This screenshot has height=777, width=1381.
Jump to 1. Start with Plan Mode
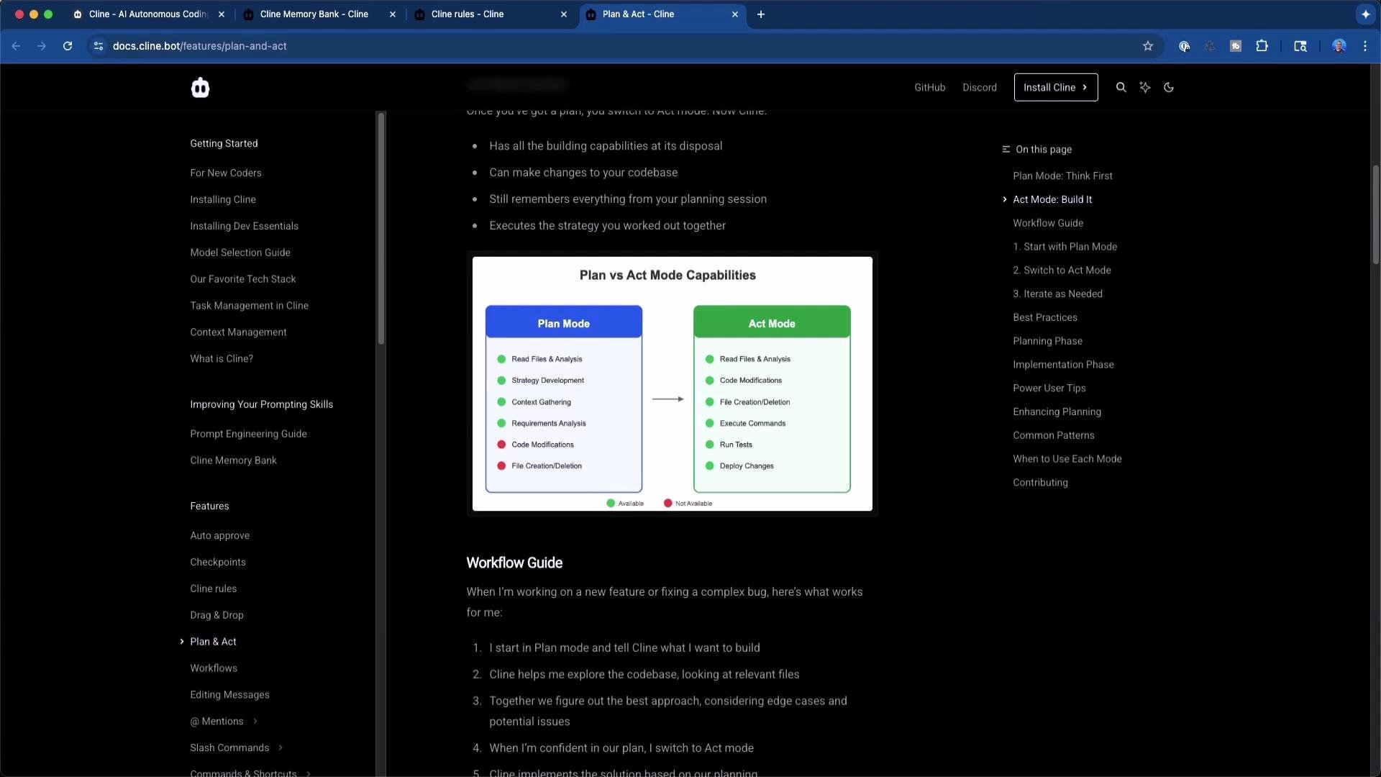[1065, 247]
